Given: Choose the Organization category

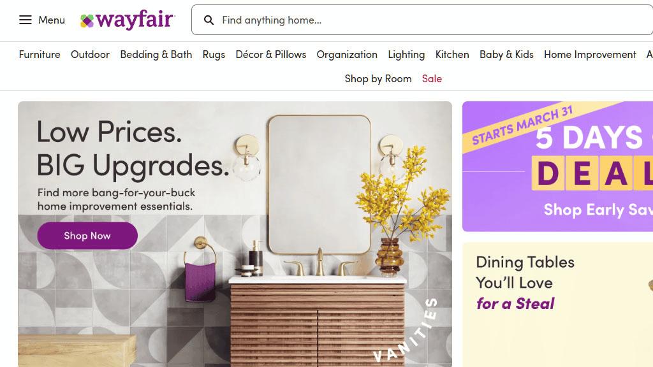Looking at the screenshot, I should click(347, 55).
